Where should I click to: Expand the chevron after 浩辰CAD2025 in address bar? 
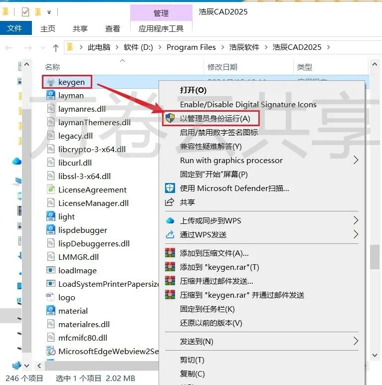[329, 47]
